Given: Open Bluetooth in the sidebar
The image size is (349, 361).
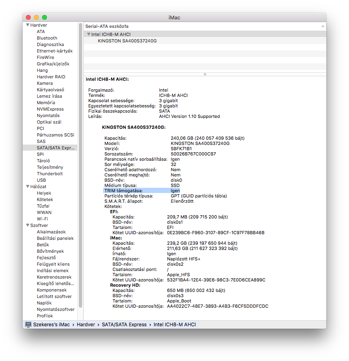Looking at the screenshot, I should click(x=47, y=38).
